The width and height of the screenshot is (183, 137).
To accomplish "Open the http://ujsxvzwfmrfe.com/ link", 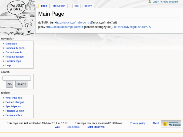I will tap(72, 23).
